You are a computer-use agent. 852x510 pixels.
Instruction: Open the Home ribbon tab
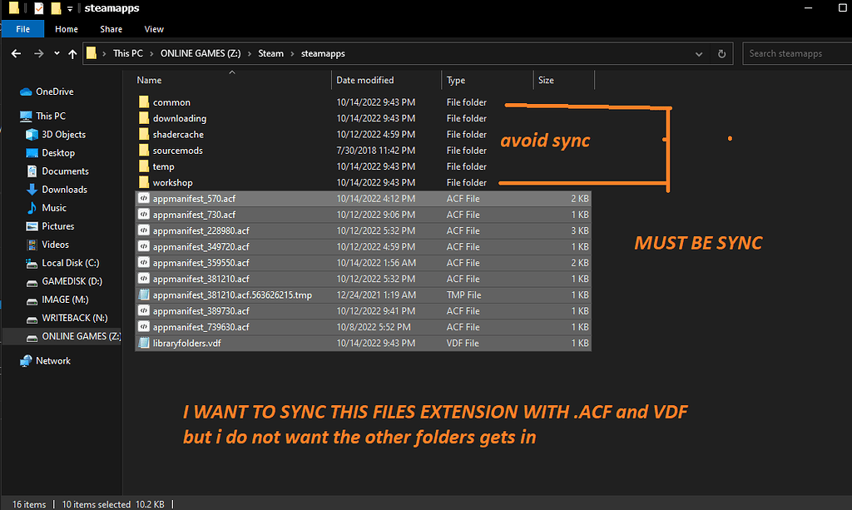pyautogui.click(x=67, y=28)
